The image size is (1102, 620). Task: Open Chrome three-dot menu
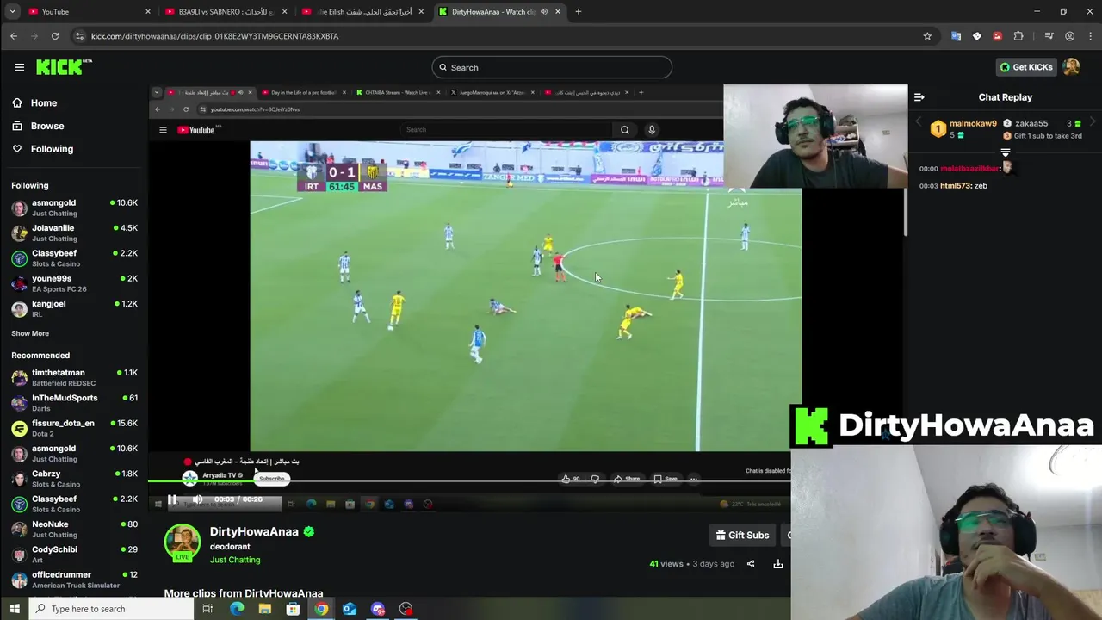tap(1090, 36)
